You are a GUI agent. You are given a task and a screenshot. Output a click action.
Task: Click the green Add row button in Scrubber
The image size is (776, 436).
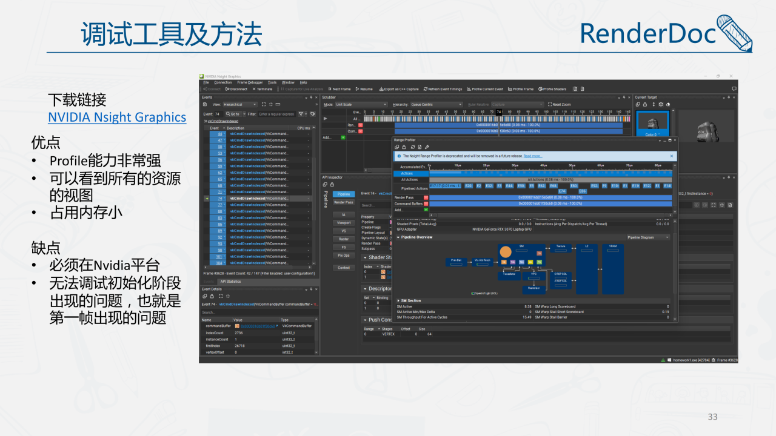point(343,137)
